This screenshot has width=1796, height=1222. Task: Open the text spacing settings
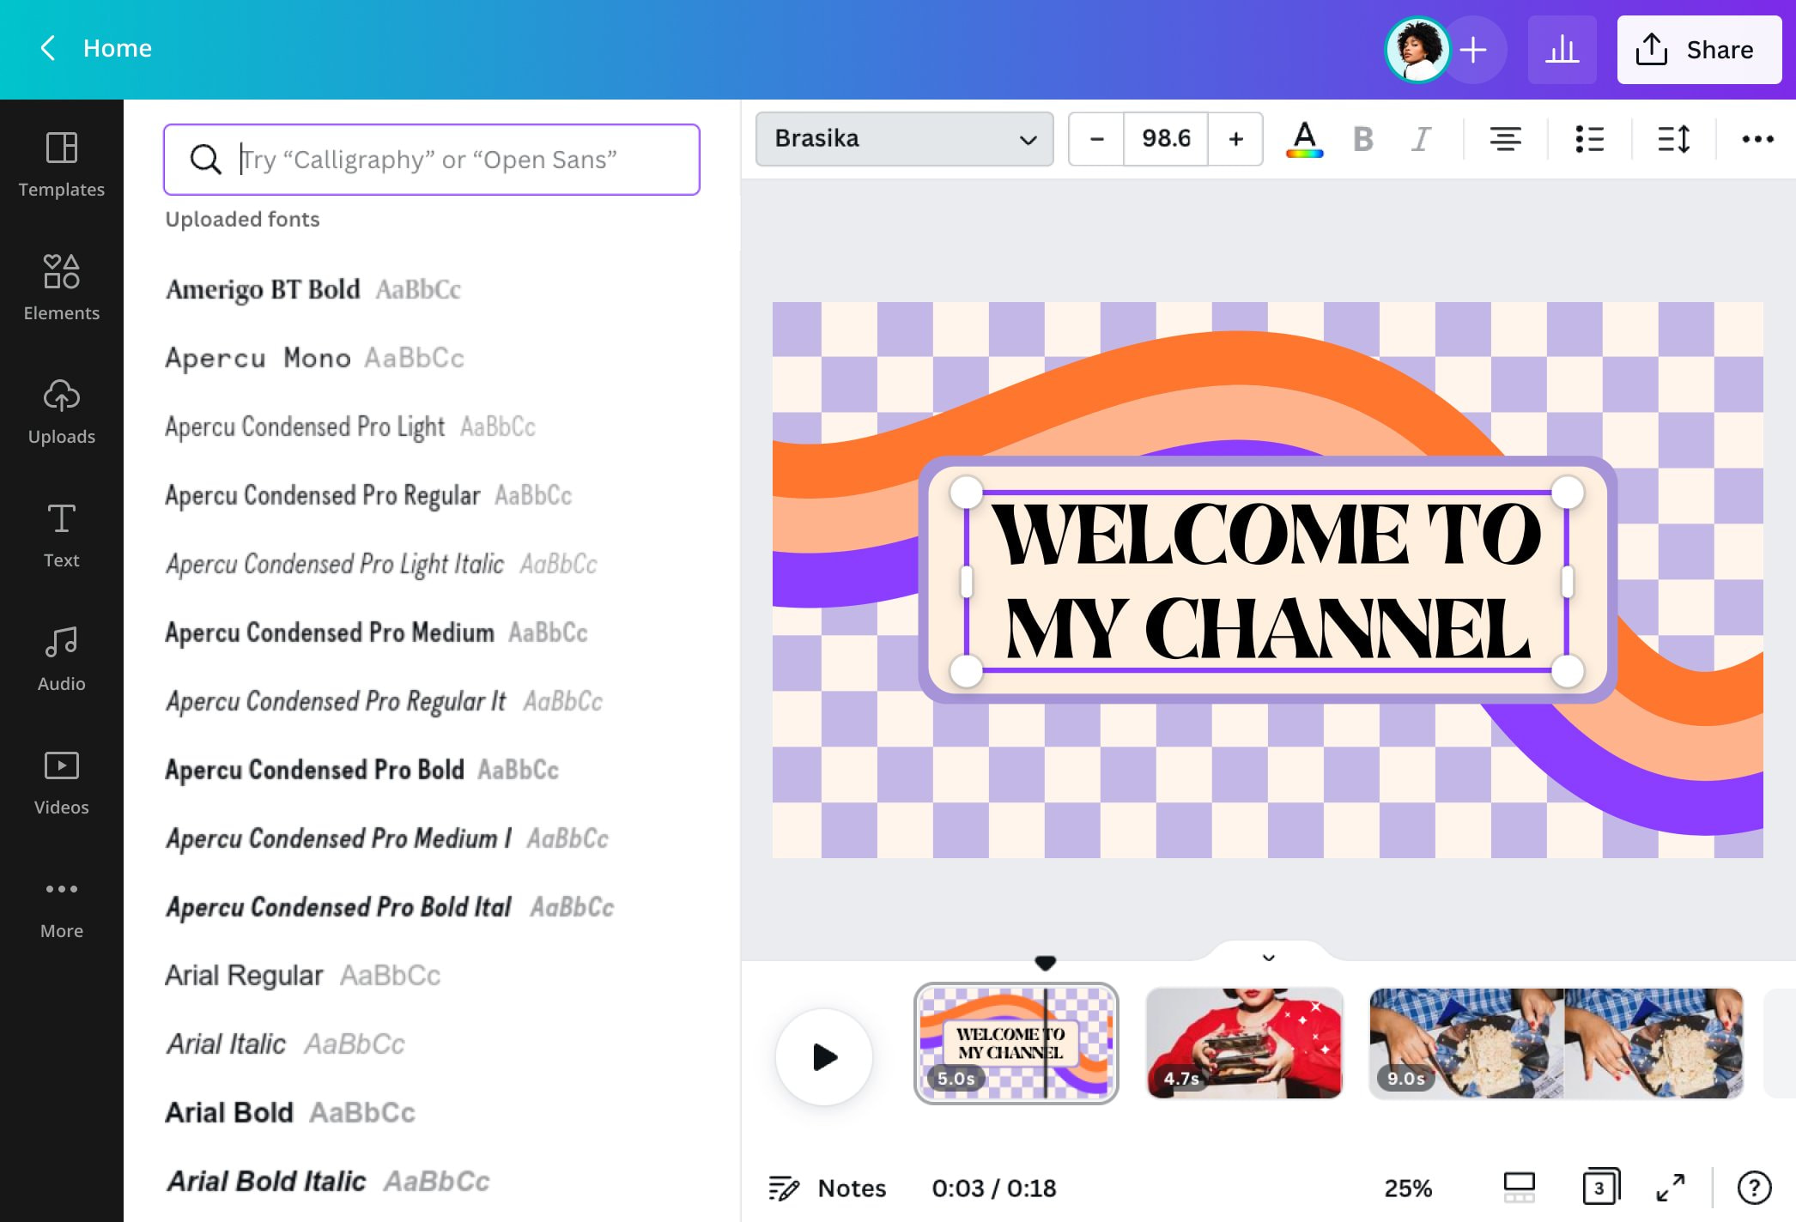[x=1672, y=138]
